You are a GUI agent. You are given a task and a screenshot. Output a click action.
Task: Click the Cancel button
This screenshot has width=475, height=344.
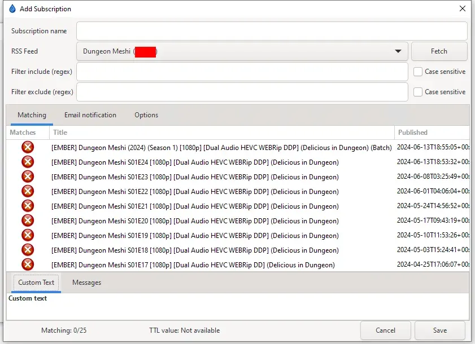click(385, 330)
